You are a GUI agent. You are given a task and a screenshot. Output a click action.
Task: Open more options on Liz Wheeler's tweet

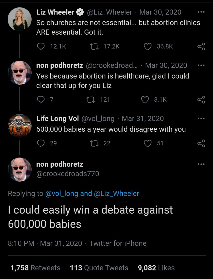coord(201,12)
